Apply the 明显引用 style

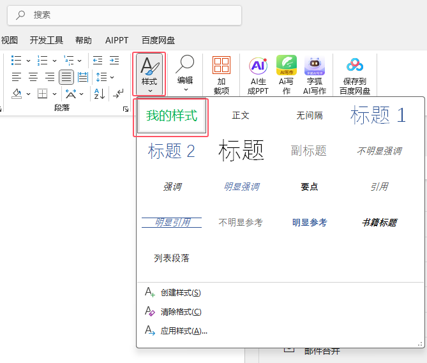click(x=172, y=223)
